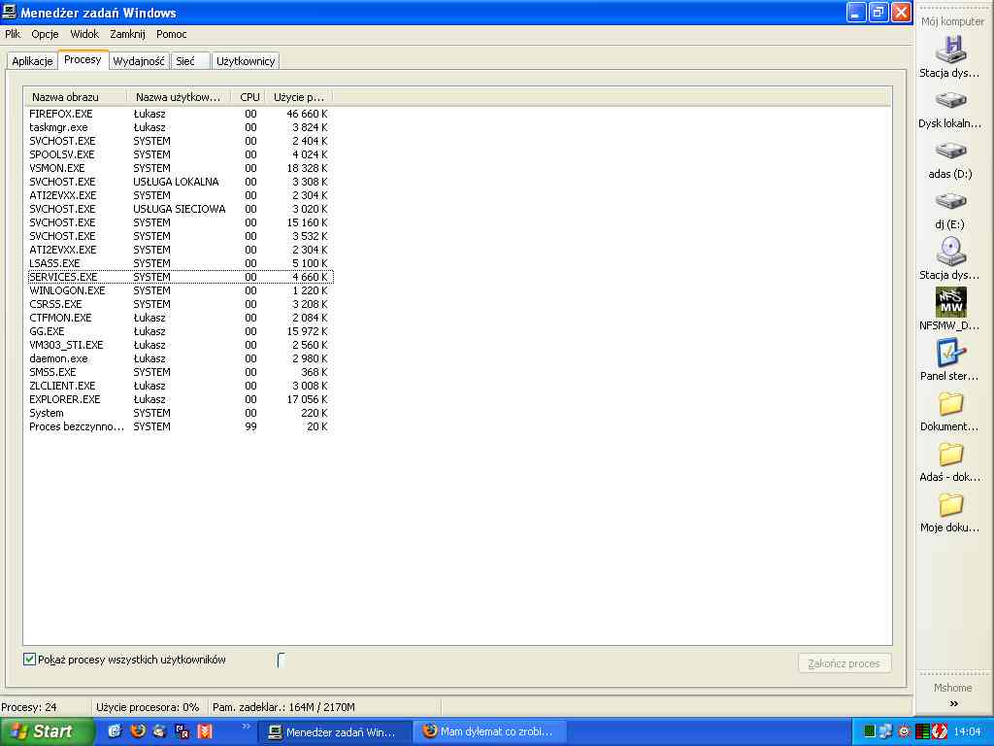The height and width of the screenshot is (746, 994).
Task: Open the Start menu
Action: [47, 731]
